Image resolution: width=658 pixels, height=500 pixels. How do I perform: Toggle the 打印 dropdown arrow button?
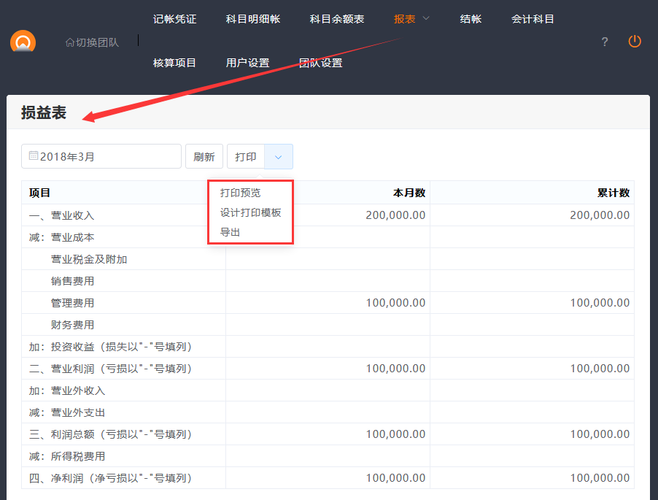pyautogui.click(x=278, y=156)
